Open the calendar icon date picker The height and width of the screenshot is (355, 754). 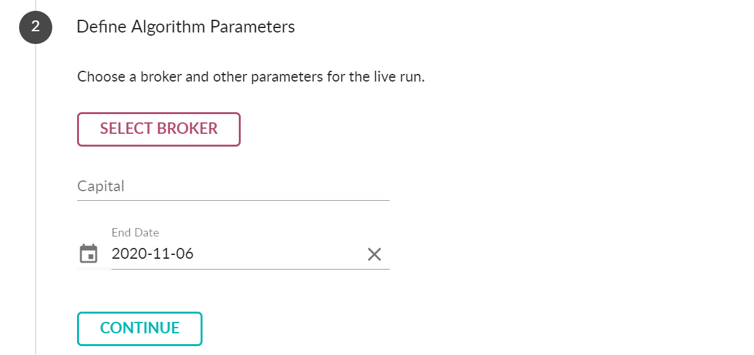point(89,254)
